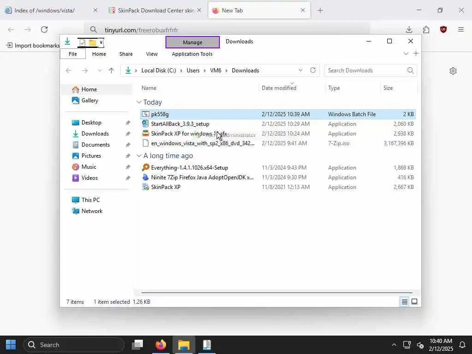Switch to details view in status bar
The image size is (472, 354).
click(x=405, y=301)
